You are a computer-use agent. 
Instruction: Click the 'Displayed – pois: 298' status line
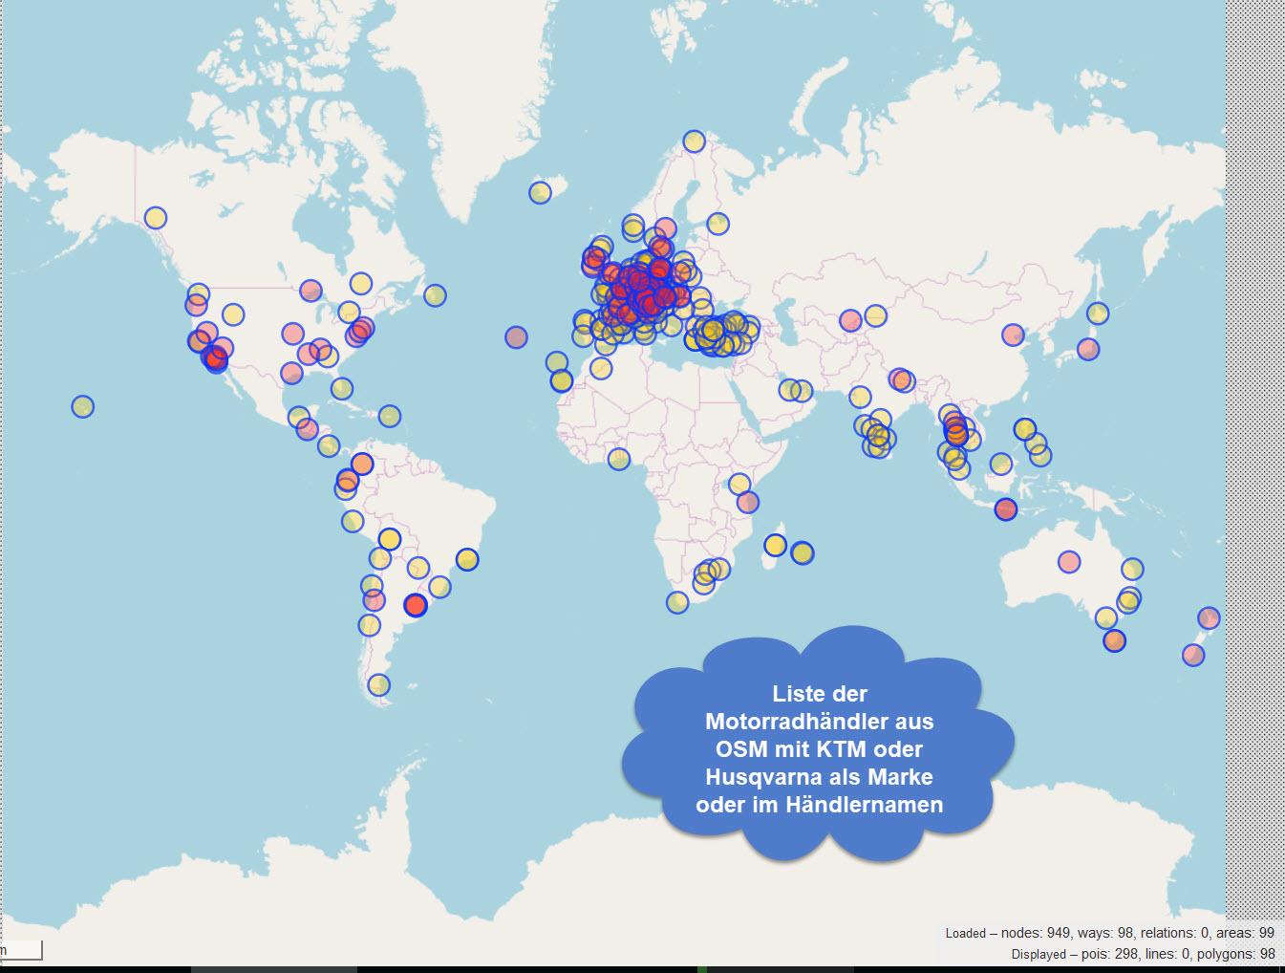click(1143, 954)
